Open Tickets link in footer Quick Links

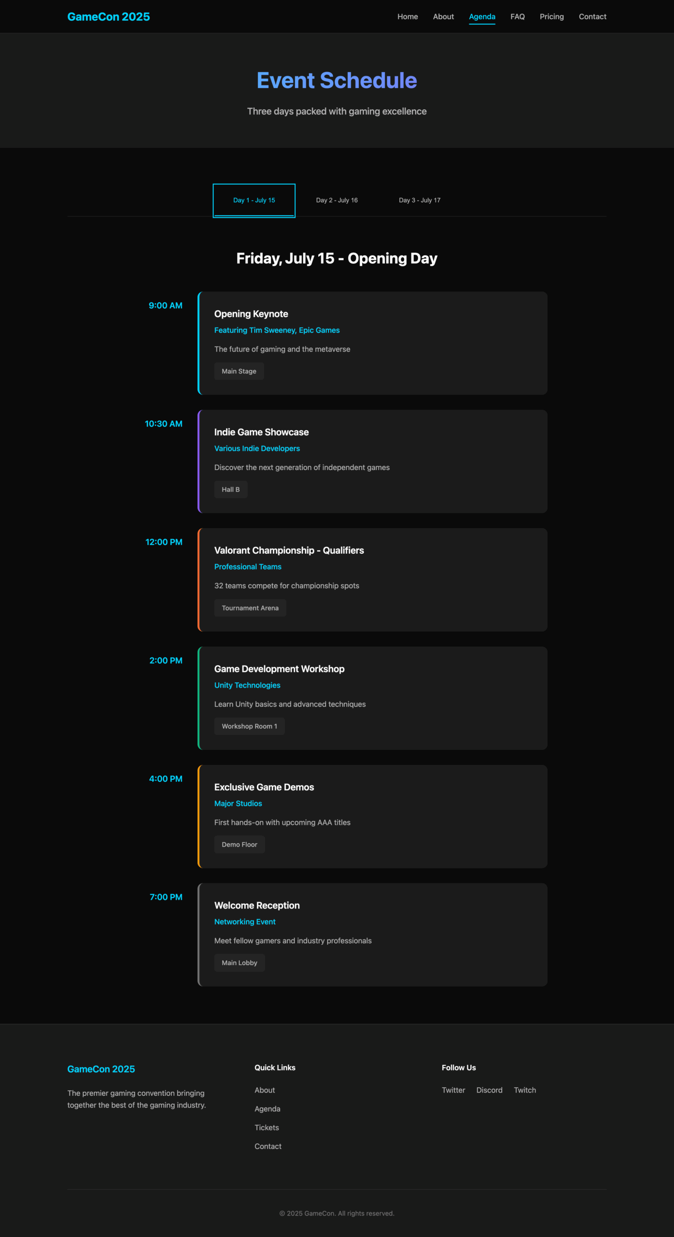coord(267,1127)
